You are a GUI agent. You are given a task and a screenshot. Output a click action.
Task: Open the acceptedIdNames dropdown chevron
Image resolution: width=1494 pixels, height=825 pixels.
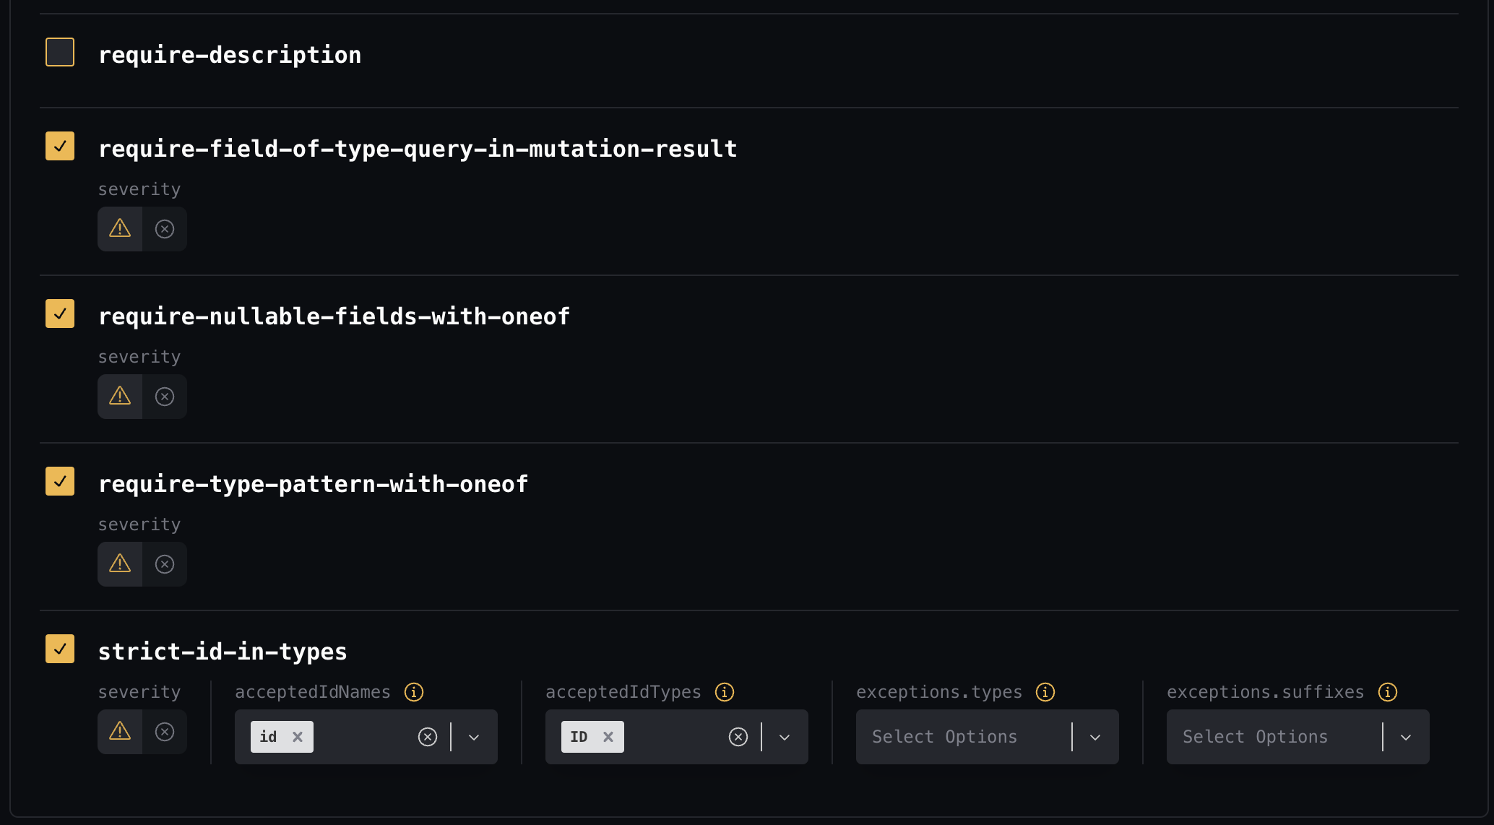(x=474, y=737)
